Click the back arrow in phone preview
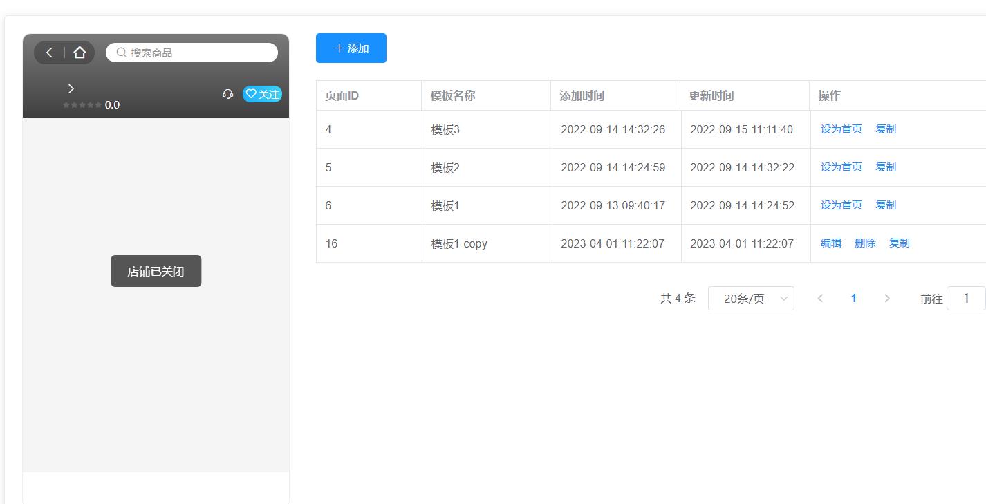986x504 pixels. (x=49, y=53)
